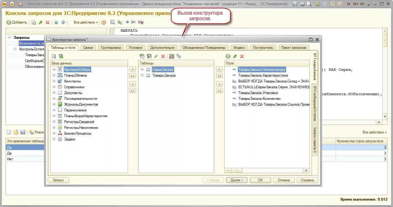
Task: Open the Все действия dropdown in console toolbar
Action: (86, 22)
